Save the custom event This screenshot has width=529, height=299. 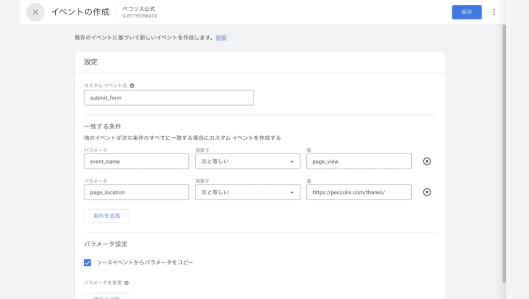466,12
